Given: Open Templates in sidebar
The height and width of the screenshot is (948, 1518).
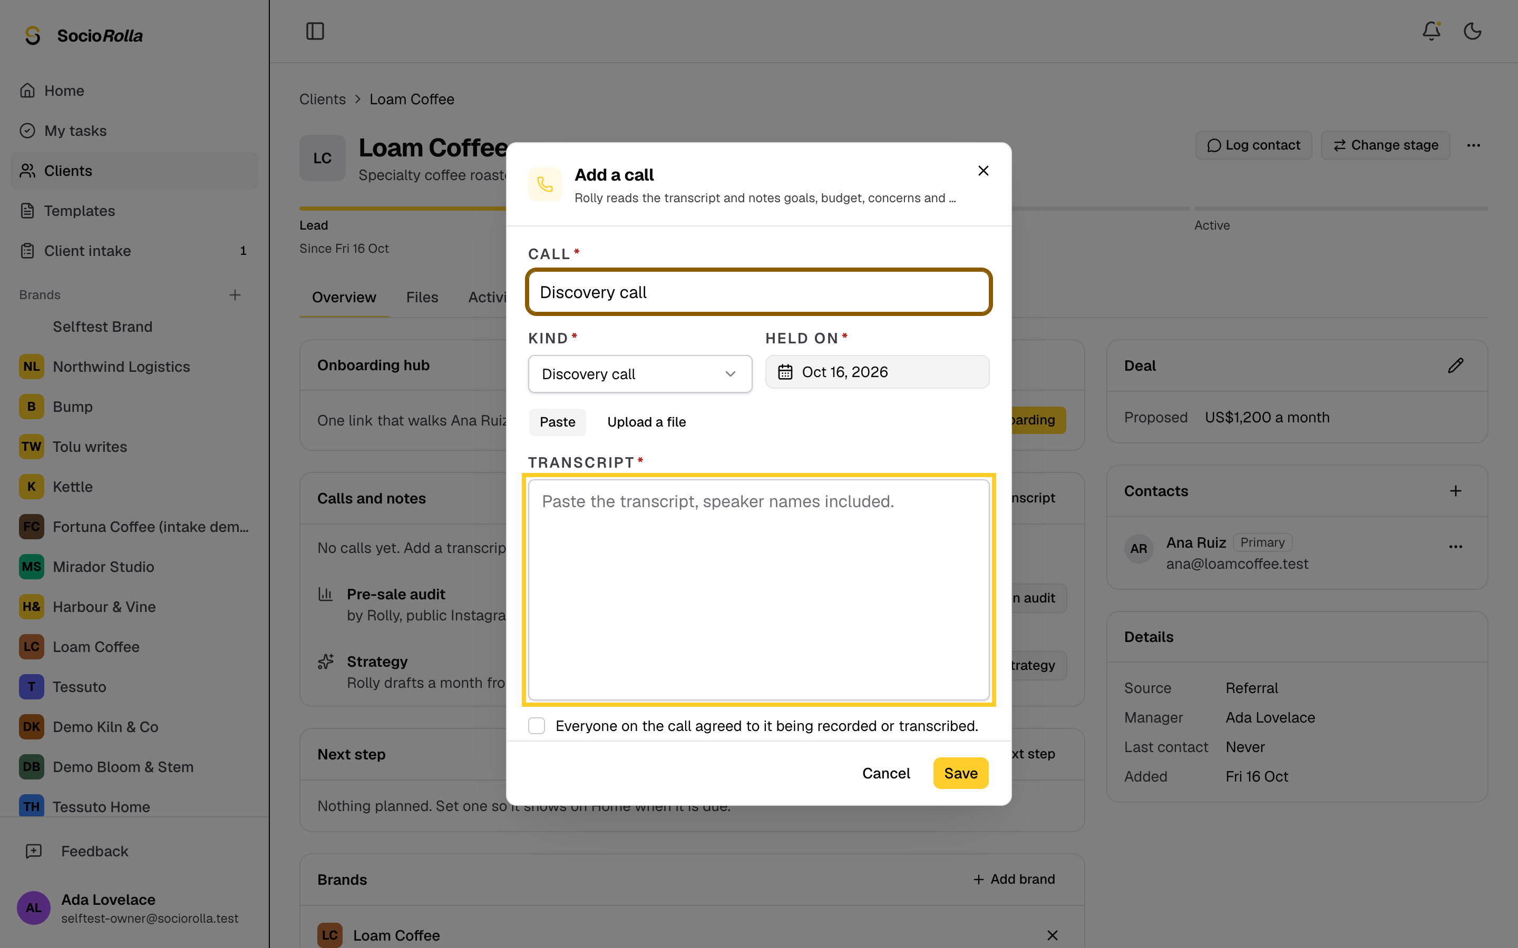Looking at the screenshot, I should (x=134, y=211).
